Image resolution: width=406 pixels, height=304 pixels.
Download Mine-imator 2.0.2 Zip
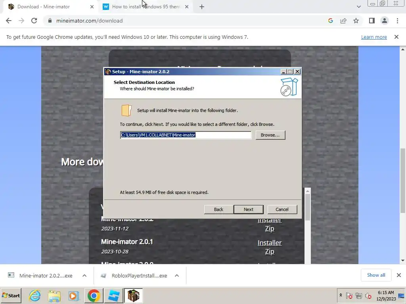pyautogui.click(x=270, y=228)
